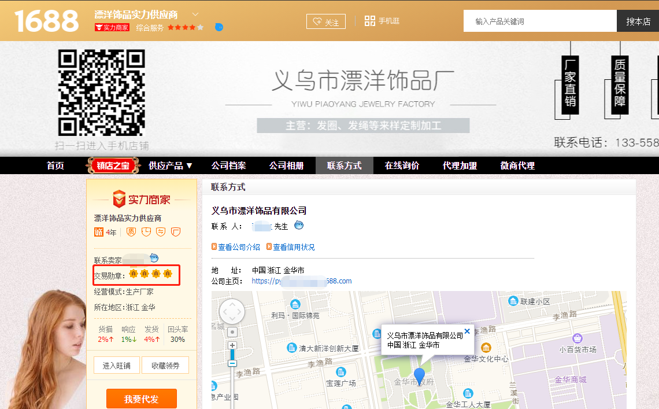Click the 小百货市场 purple marker
Screen dimensions: 659x409
click(x=577, y=338)
